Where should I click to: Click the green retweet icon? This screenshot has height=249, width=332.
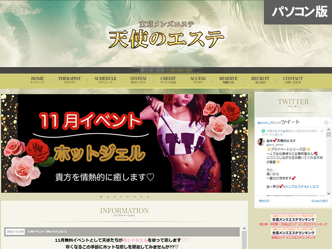(263, 131)
